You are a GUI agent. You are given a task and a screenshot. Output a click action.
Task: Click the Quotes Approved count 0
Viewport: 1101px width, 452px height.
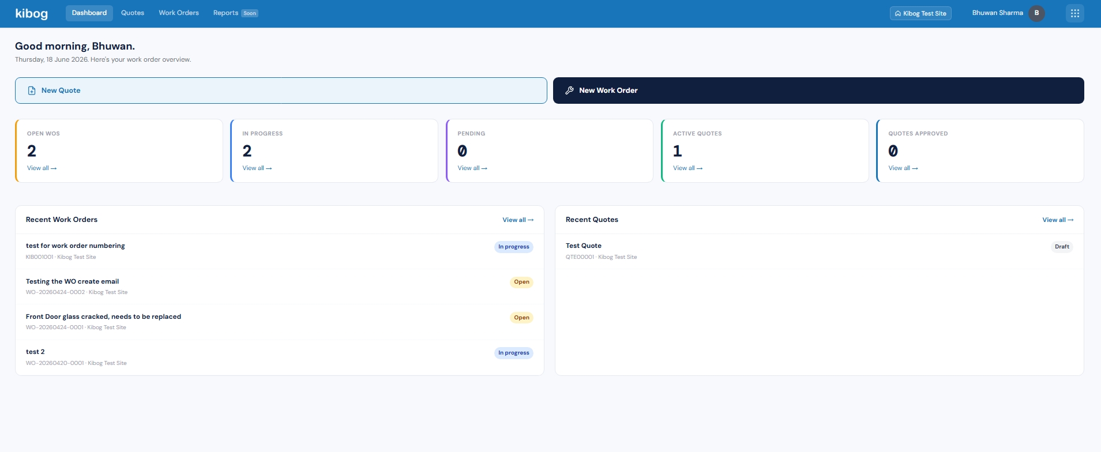point(893,151)
